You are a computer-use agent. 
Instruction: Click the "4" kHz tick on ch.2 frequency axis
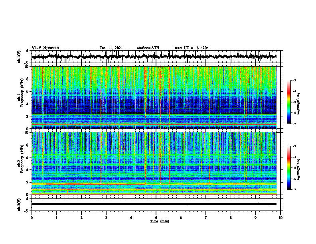pyautogui.click(x=28, y=170)
